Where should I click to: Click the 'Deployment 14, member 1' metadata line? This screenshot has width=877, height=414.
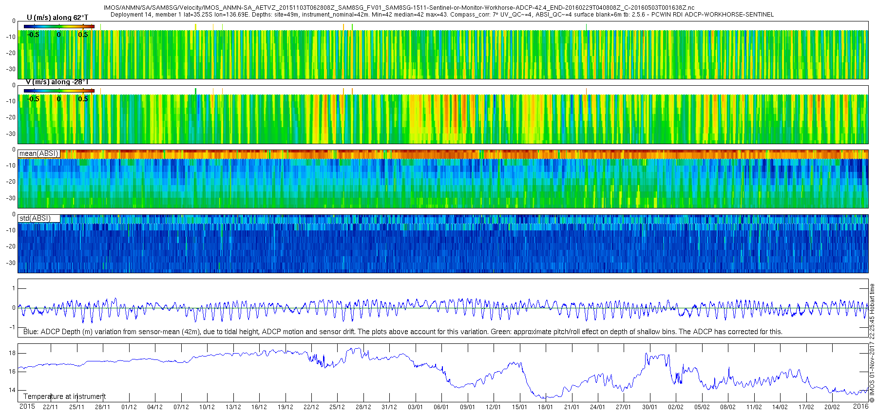(x=442, y=15)
